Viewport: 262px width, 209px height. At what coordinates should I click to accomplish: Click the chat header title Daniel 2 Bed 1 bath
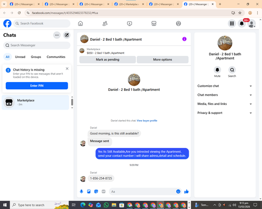click(x=116, y=40)
